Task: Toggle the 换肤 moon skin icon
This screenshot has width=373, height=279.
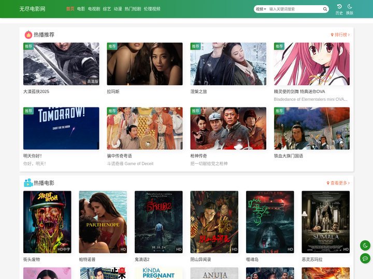Action: (x=350, y=6)
